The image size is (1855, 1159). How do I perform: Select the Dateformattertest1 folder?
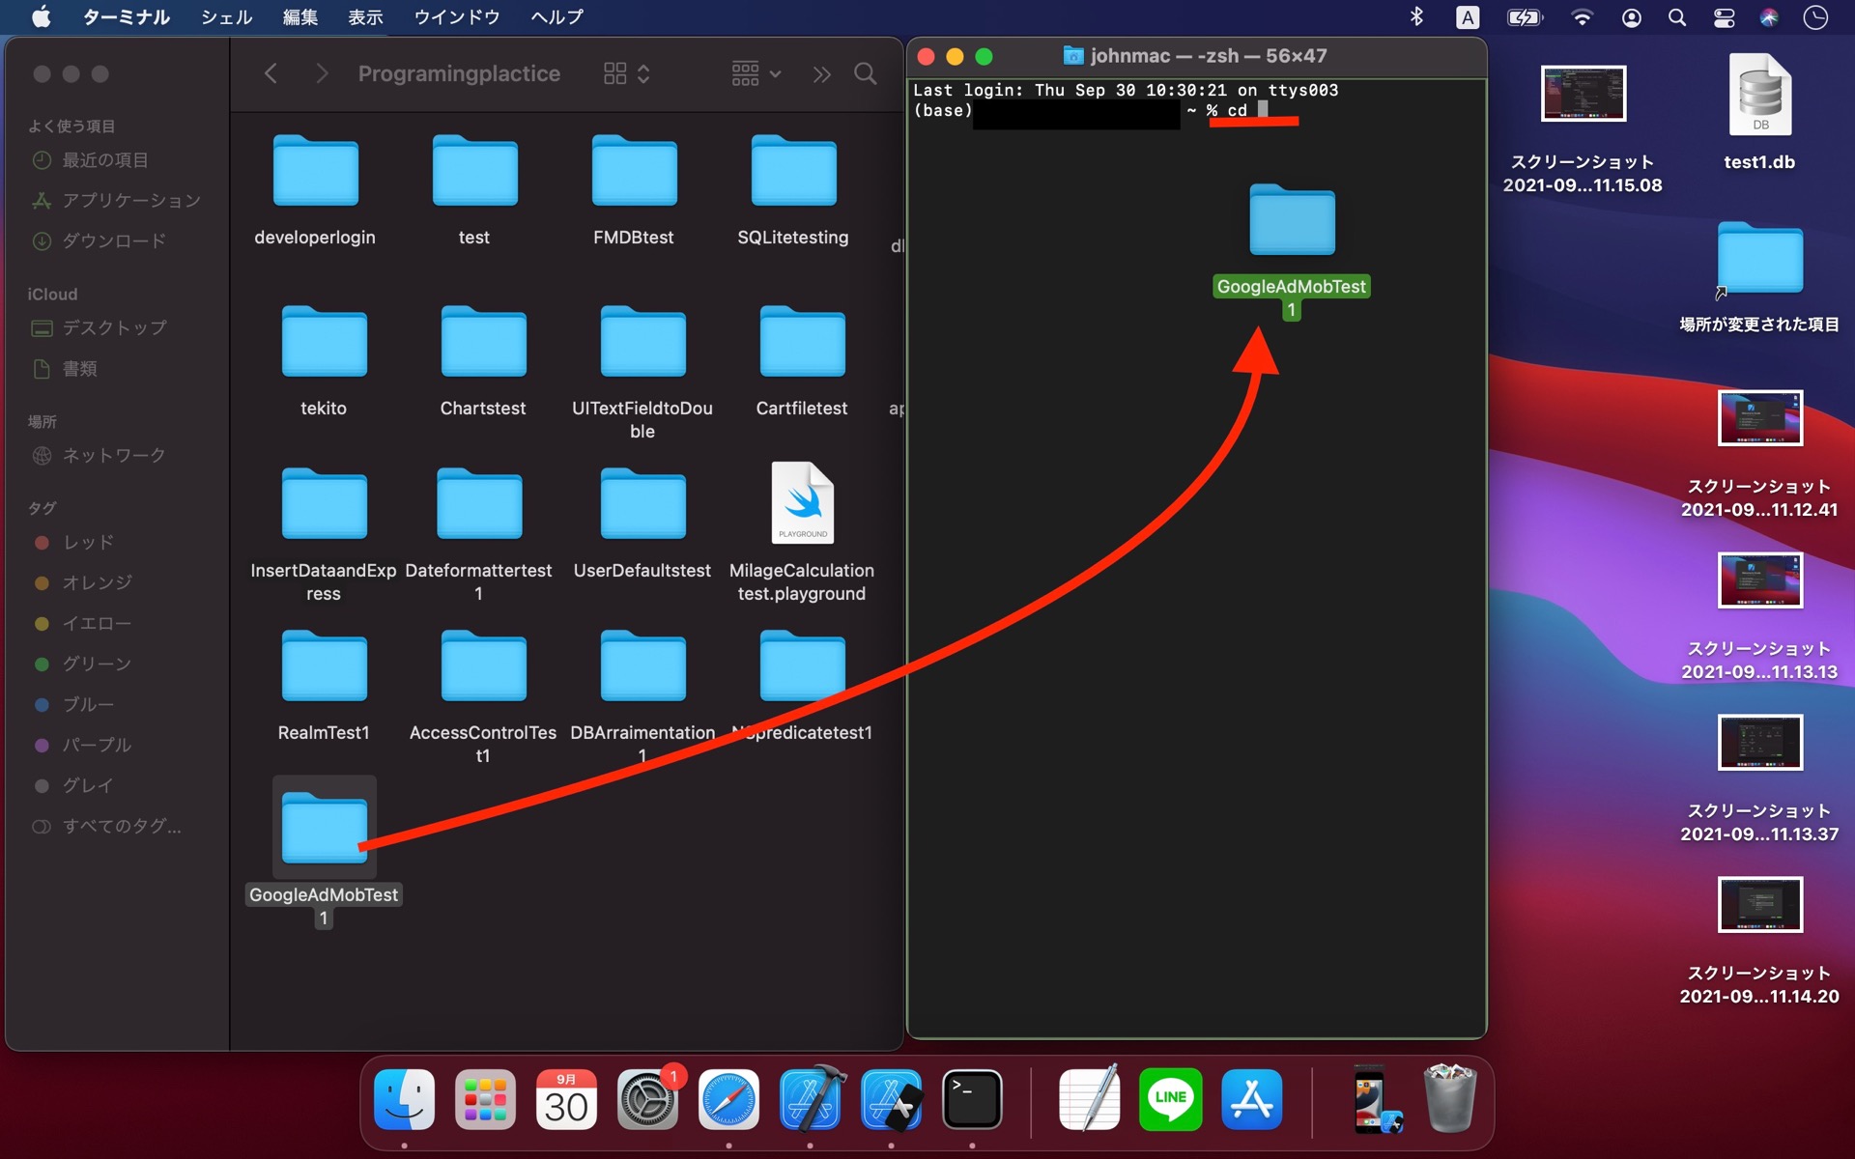(479, 504)
